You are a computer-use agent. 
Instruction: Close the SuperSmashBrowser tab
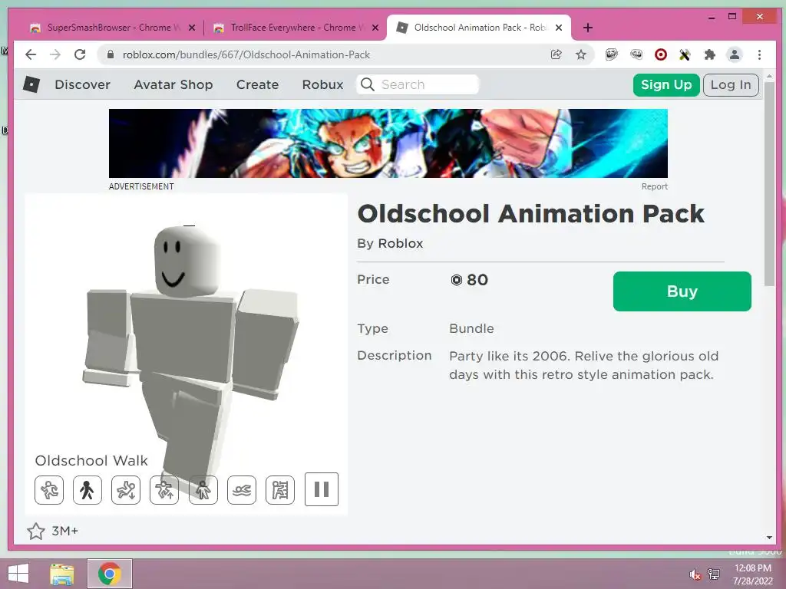click(x=191, y=28)
